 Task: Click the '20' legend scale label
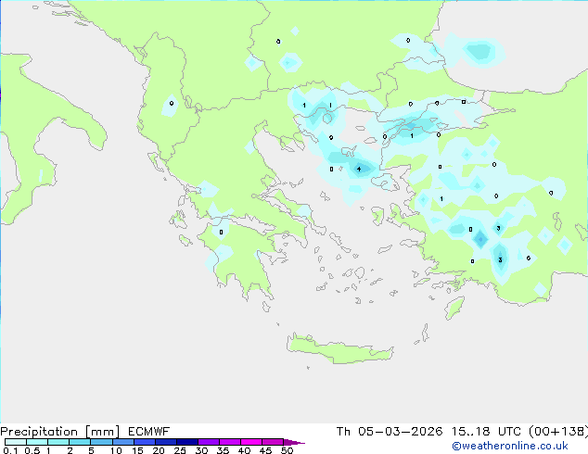[x=159, y=450]
